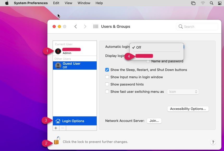Click the padlock icon to prevent changes
Screen dimensions: 224x151
click(x=57, y=141)
